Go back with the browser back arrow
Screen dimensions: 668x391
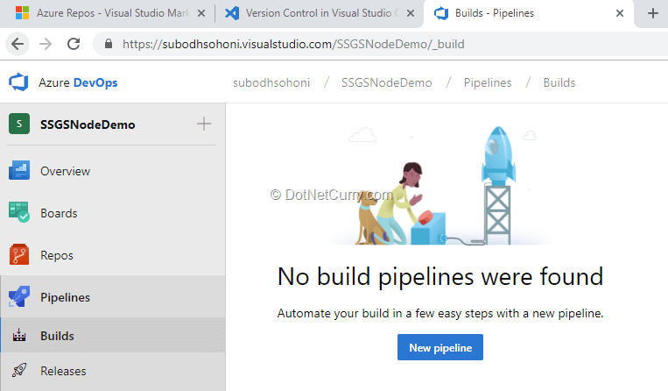coord(18,44)
